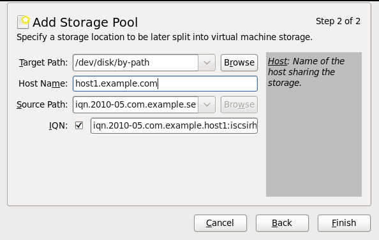Click the "Host Name:" label
Screen dimensions: 379x240
coord(43,83)
